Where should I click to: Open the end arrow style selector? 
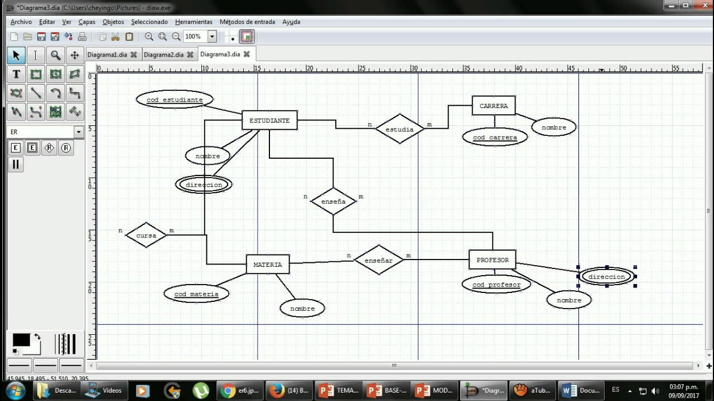[71, 365]
